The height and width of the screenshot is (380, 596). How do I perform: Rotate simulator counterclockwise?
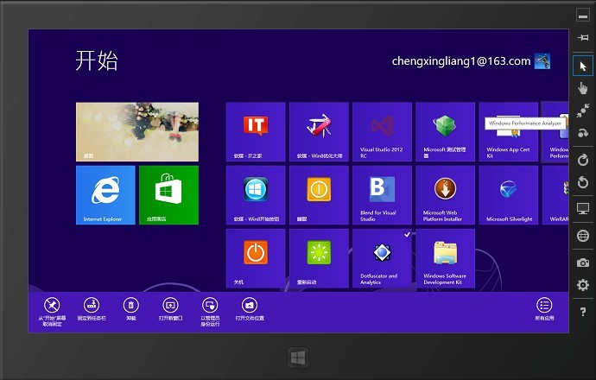coord(583,182)
